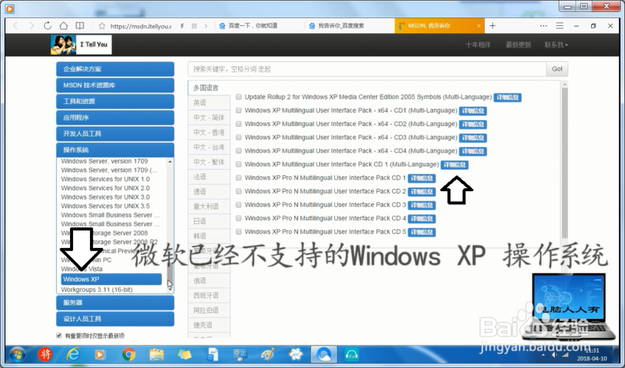This screenshot has height=368, width=625.
Task: Open the browser home page icon
Action: pyautogui.click(x=63, y=26)
